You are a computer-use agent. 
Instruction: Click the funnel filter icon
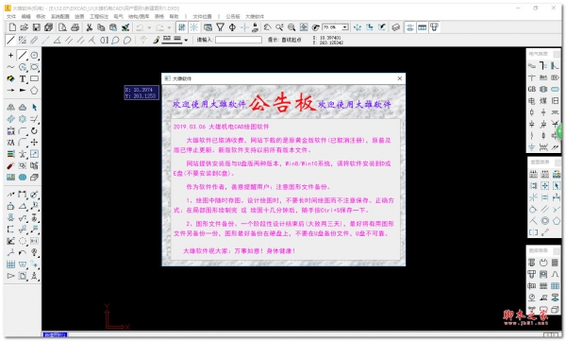220,27
